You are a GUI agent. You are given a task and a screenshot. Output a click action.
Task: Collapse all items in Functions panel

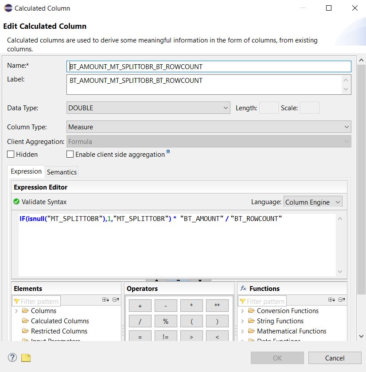pos(342,300)
